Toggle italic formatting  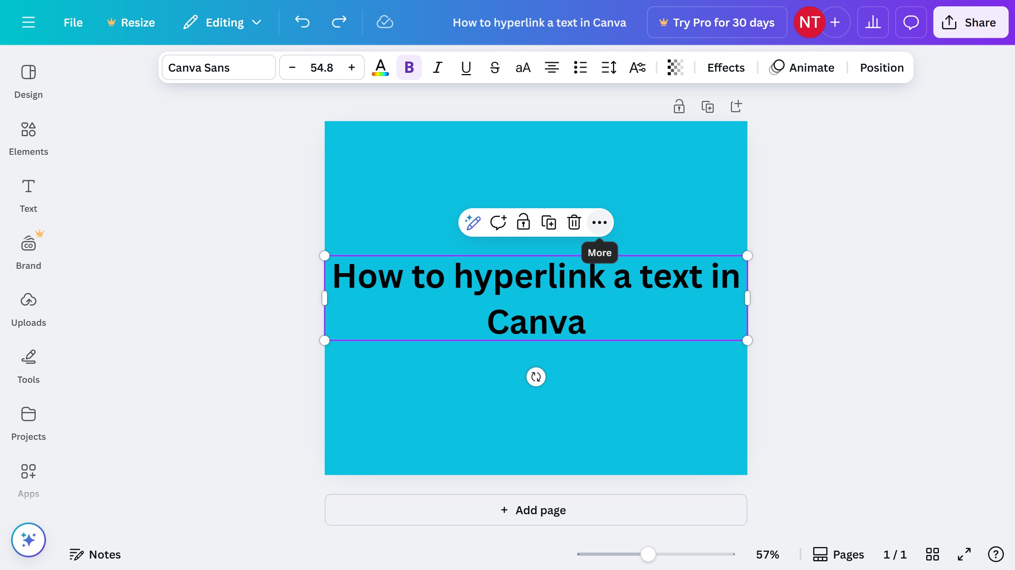pos(437,68)
